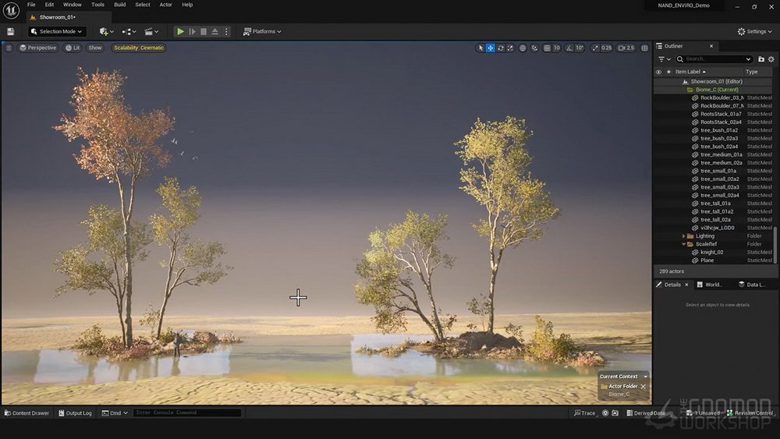Select the Translate move tool
Screen dimensions: 780x439
point(491,48)
